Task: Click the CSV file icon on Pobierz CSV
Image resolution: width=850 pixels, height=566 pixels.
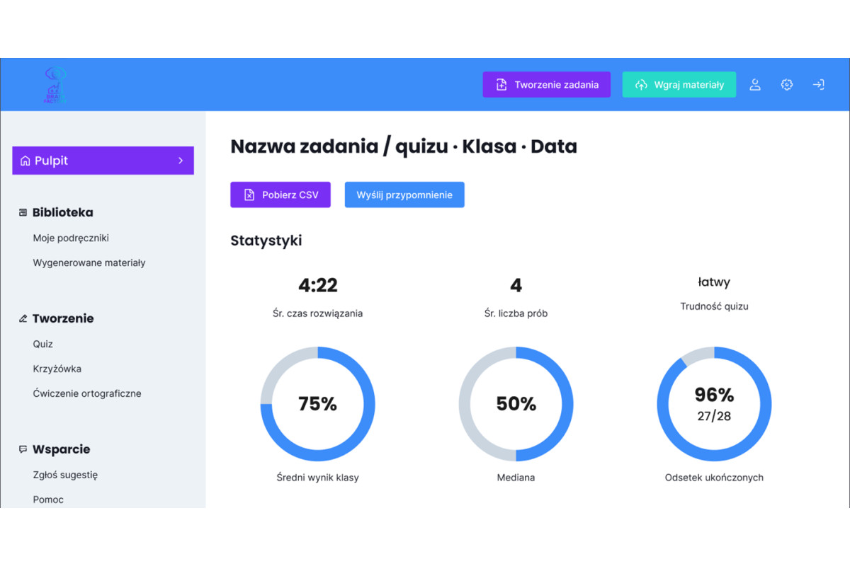Action: pos(249,194)
